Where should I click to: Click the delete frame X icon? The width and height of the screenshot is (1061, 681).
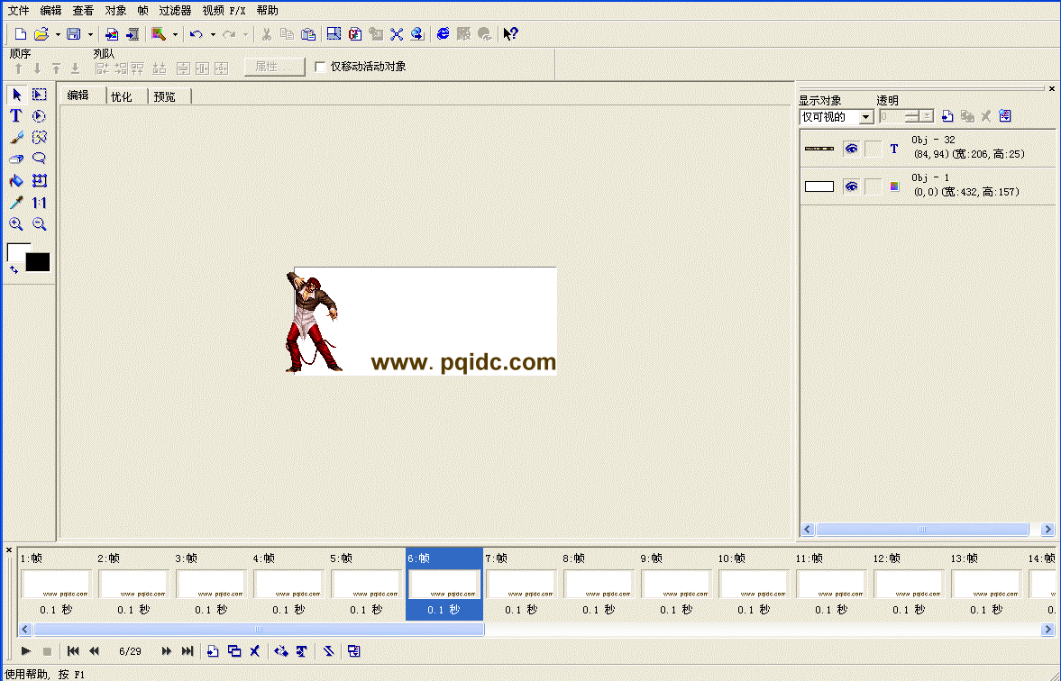tap(255, 651)
